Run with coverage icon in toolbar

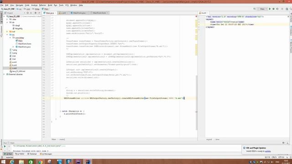(277, 9)
